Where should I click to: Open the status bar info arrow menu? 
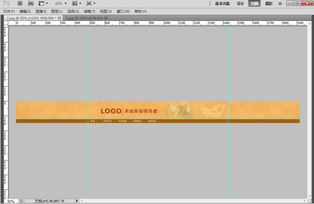click(77, 201)
